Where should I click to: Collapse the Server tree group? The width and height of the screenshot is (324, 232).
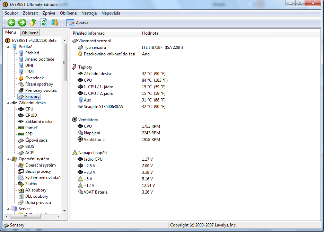(x=8, y=209)
